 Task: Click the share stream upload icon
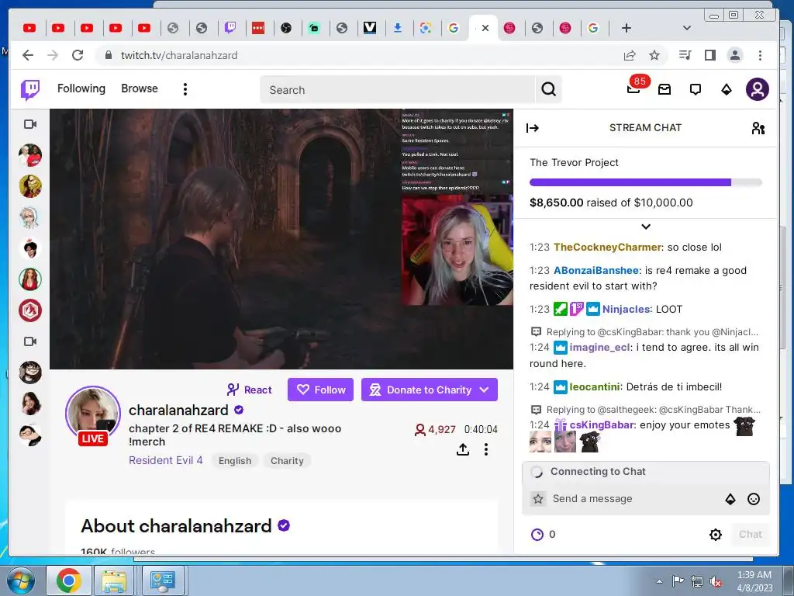pos(462,449)
